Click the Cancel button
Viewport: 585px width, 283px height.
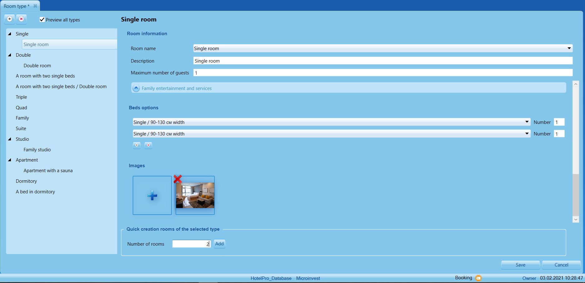pos(561,265)
